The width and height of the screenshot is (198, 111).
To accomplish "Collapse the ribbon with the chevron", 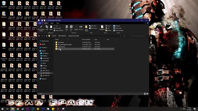I will coord(145,23).
